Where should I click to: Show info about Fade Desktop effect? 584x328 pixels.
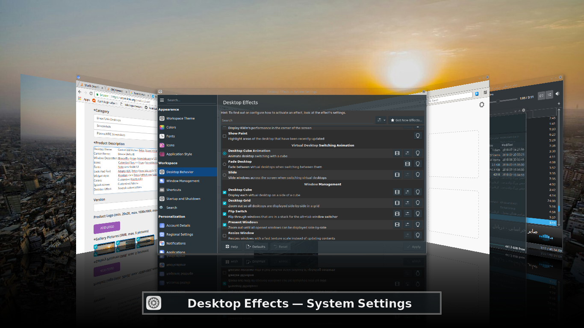(418, 164)
